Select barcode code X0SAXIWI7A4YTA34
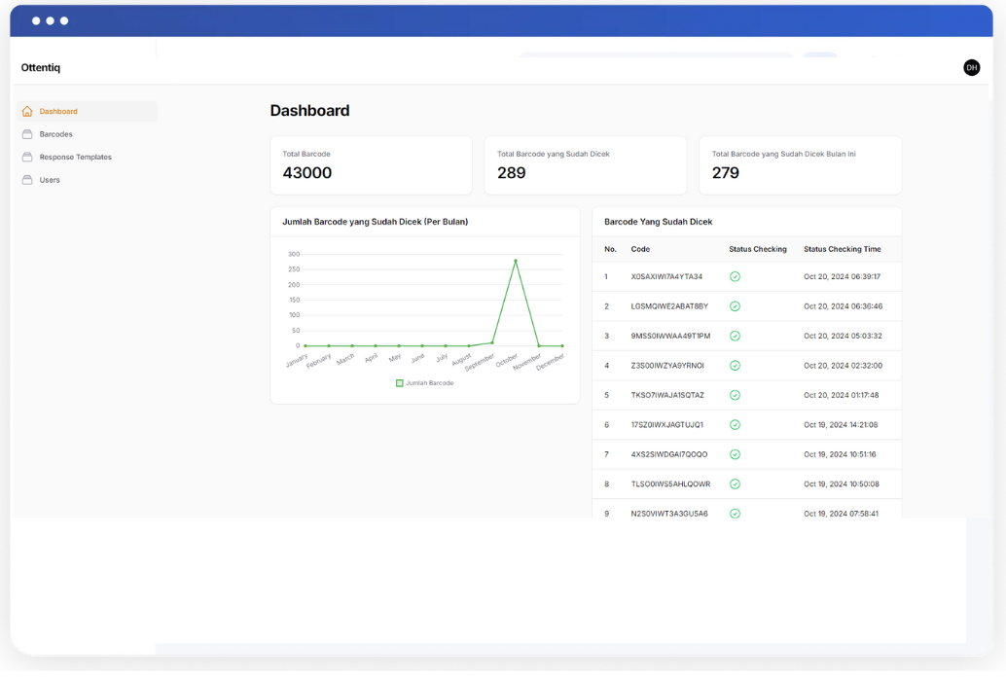This screenshot has width=1006, height=679. click(x=666, y=276)
